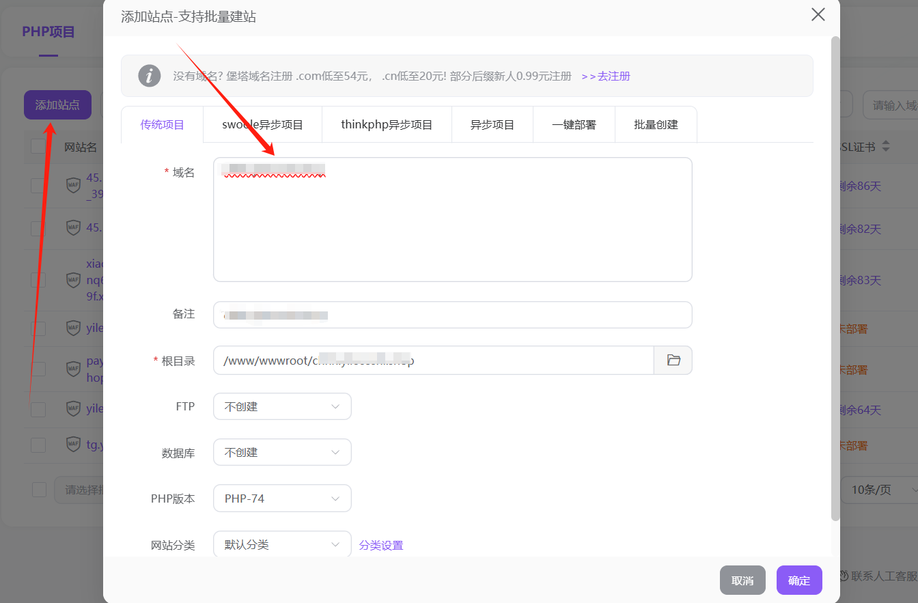Switch to the swoole异步项目 tab
The width and height of the screenshot is (918, 603).
pyautogui.click(x=262, y=125)
